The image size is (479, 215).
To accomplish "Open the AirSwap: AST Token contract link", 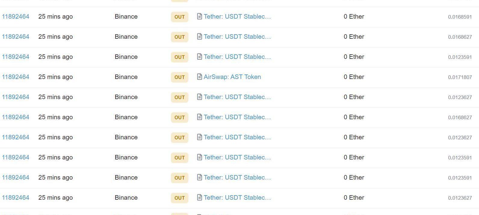I will coord(232,77).
